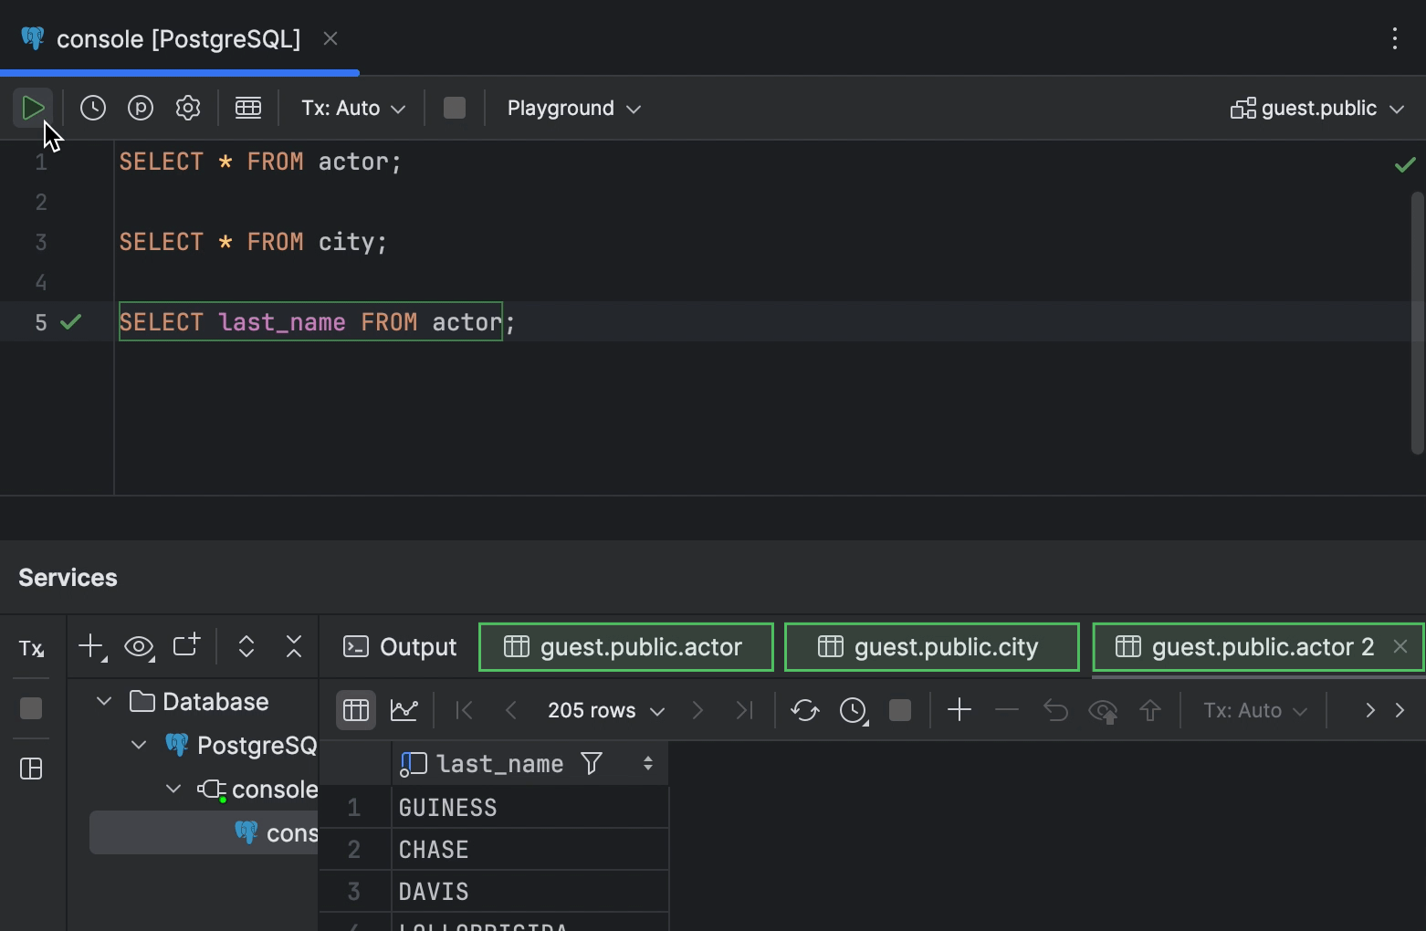Collapse the PostgreSQL node in Database tree

click(139, 745)
